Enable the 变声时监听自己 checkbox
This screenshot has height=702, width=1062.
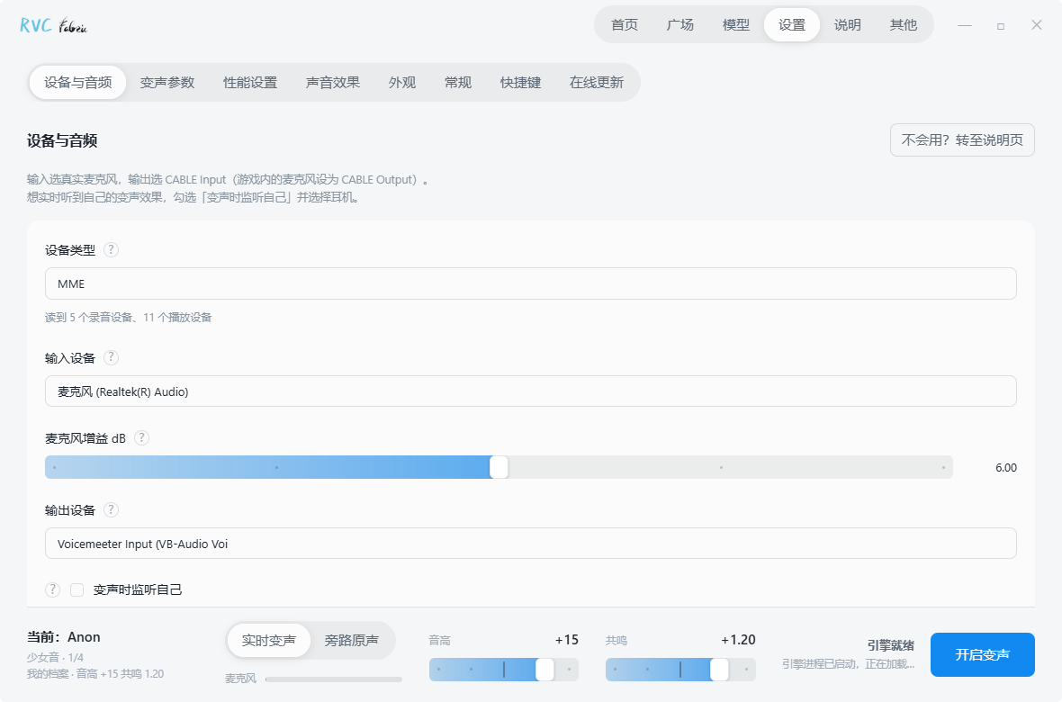(x=77, y=589)
